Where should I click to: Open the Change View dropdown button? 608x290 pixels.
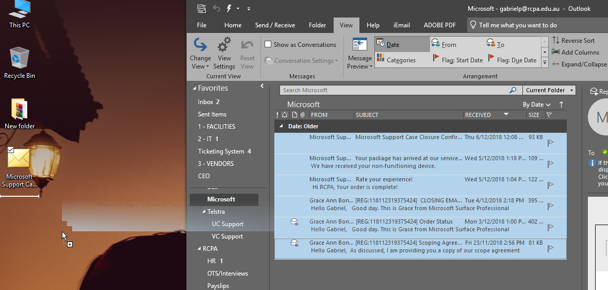pos(200,54)
